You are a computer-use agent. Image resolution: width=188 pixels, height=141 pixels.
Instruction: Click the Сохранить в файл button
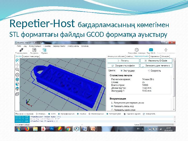(123, 66)
